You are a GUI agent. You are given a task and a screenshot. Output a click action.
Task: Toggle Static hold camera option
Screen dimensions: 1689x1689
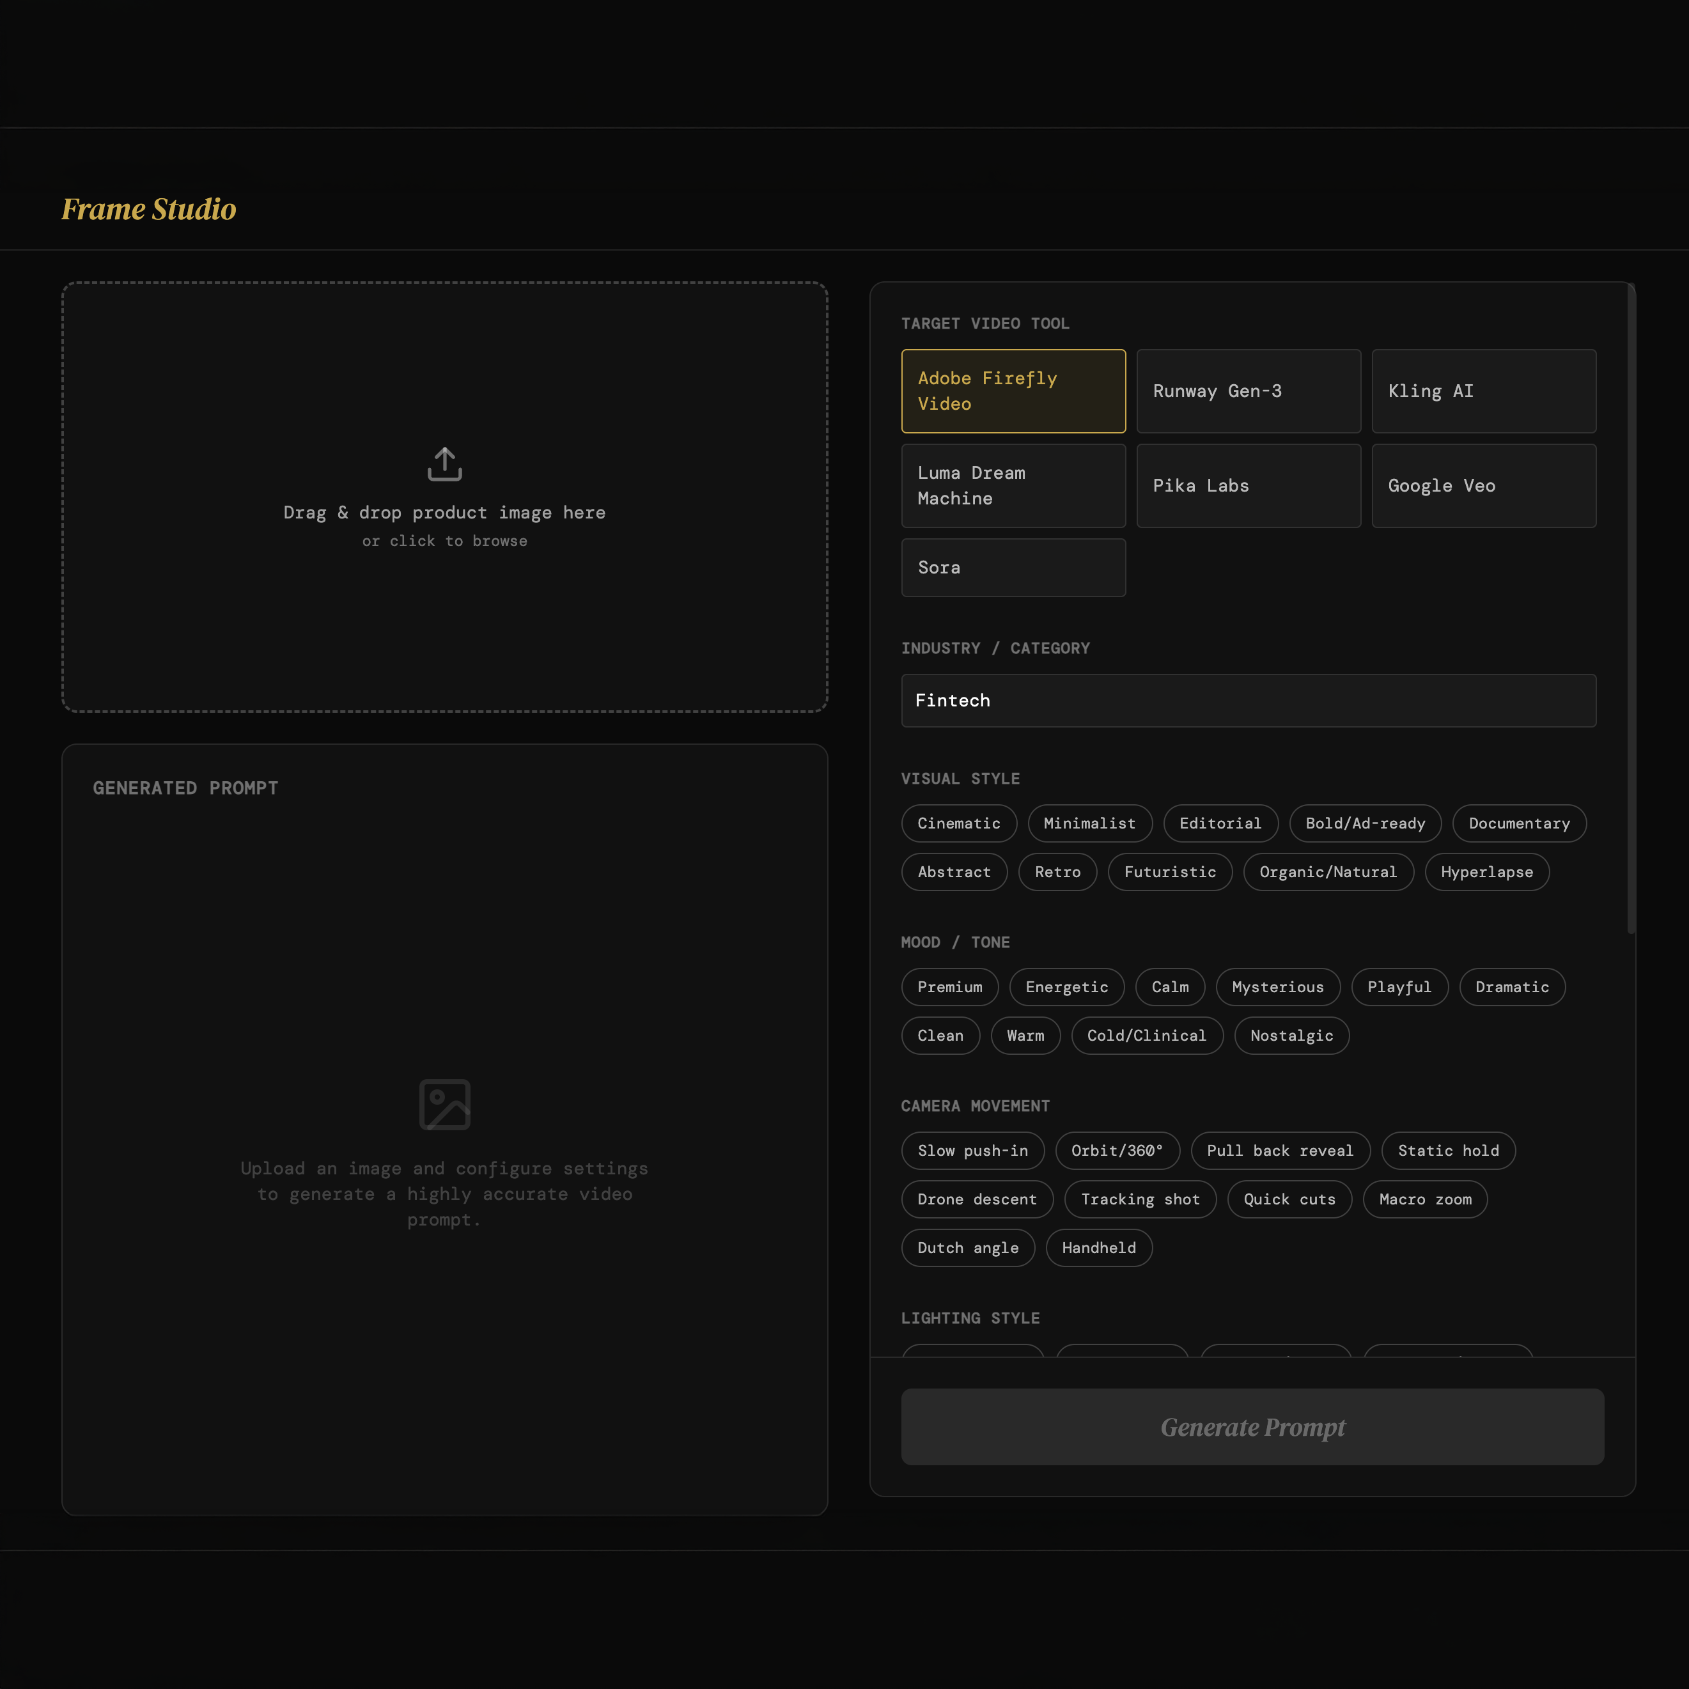pyautogui.click(x=1448, y=1151)
